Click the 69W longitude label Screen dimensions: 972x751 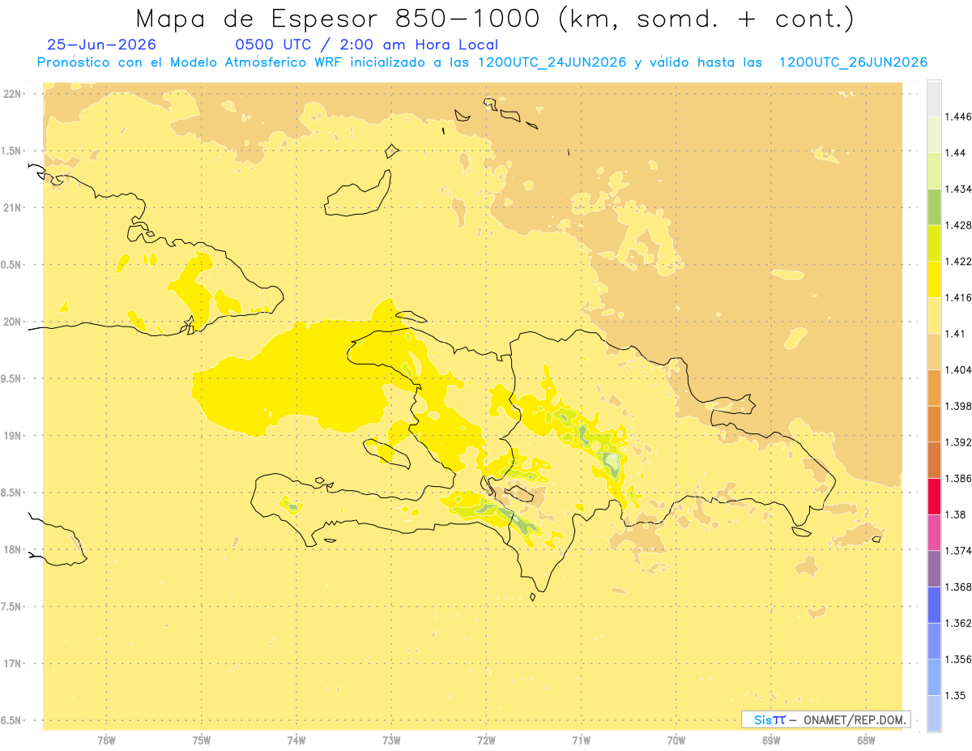click(771, 740)
